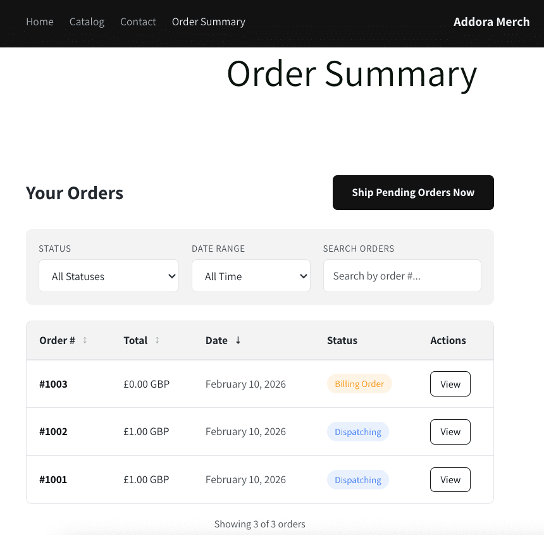Viewport: 544px width, 535px height.
Task: Open the Catalog page
Action: (87, 22)
